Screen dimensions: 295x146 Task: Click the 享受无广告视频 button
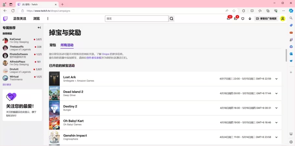266,19
